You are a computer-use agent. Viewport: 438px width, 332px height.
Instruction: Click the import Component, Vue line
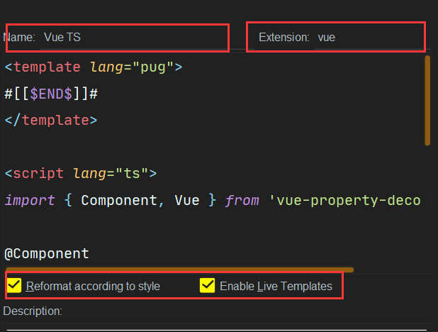point(213,200)
